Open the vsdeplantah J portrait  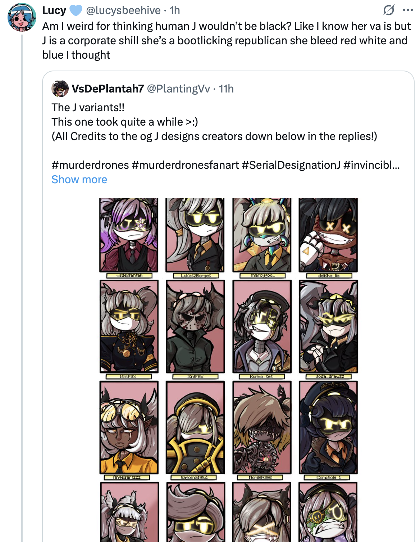pyautogui.click(x=129, y=235)
